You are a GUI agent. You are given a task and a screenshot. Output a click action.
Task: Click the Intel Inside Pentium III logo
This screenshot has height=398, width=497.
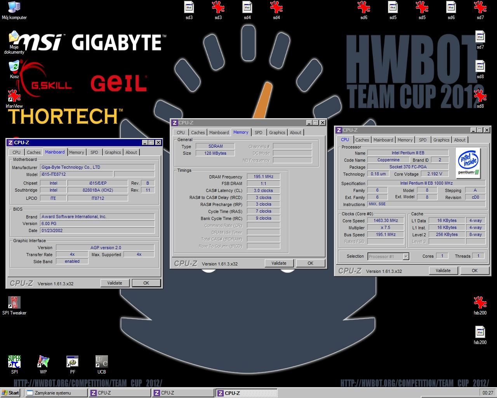[x=469, y=162]
